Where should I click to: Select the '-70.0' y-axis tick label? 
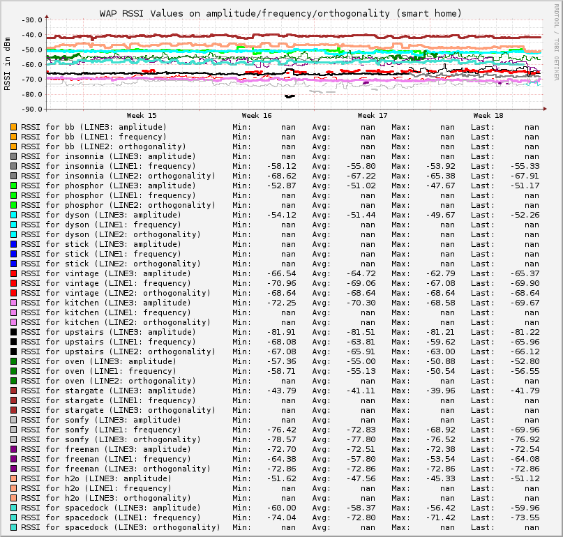(32, 80)
